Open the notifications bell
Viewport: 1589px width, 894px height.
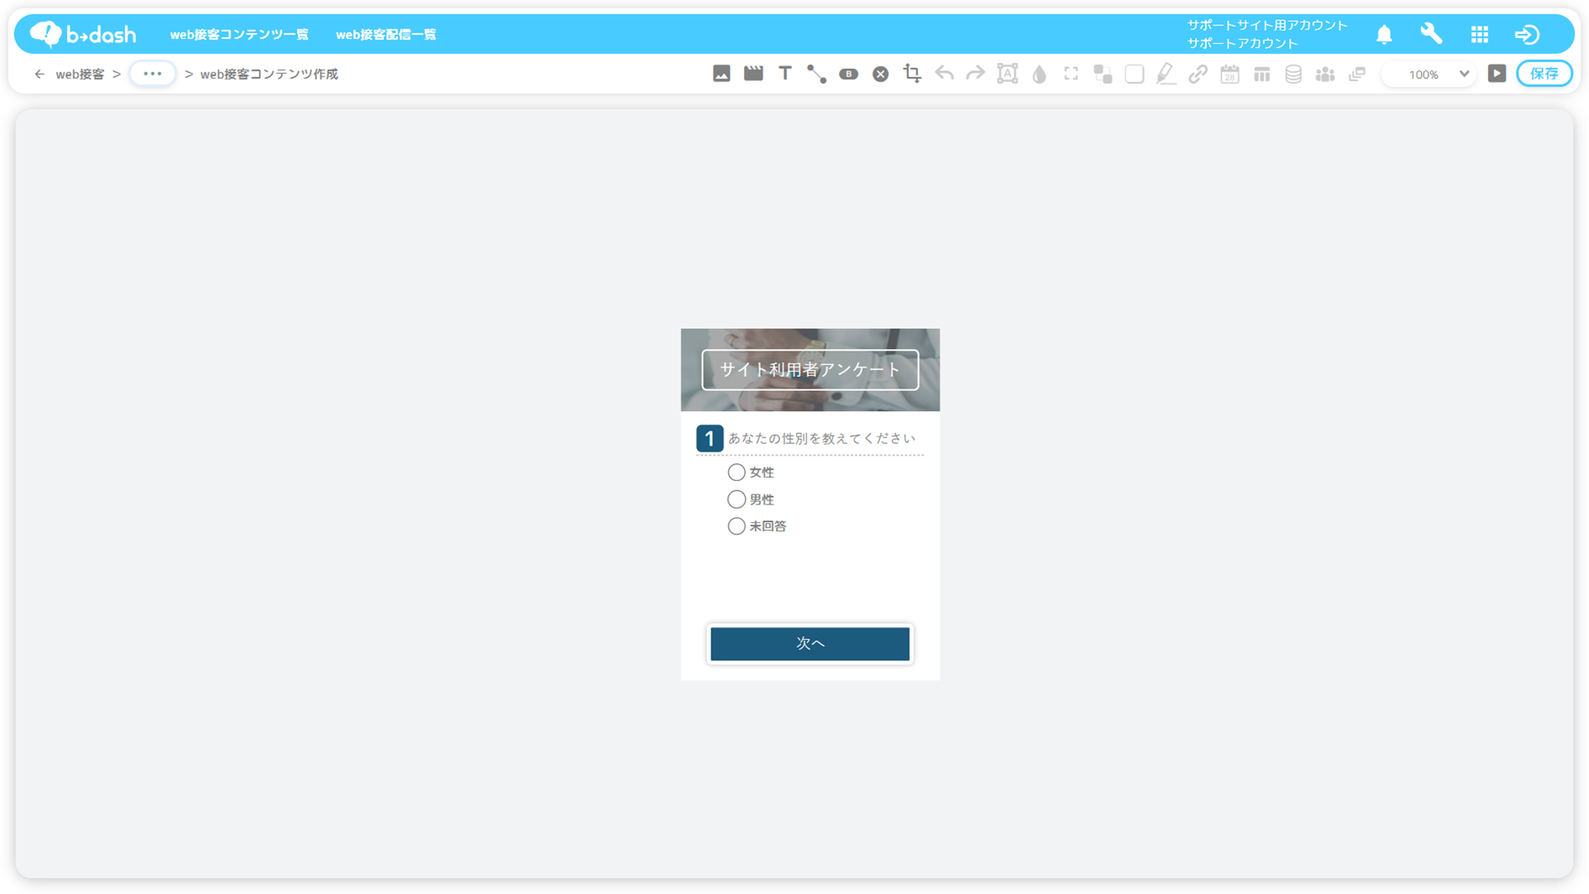[1384, 34]
